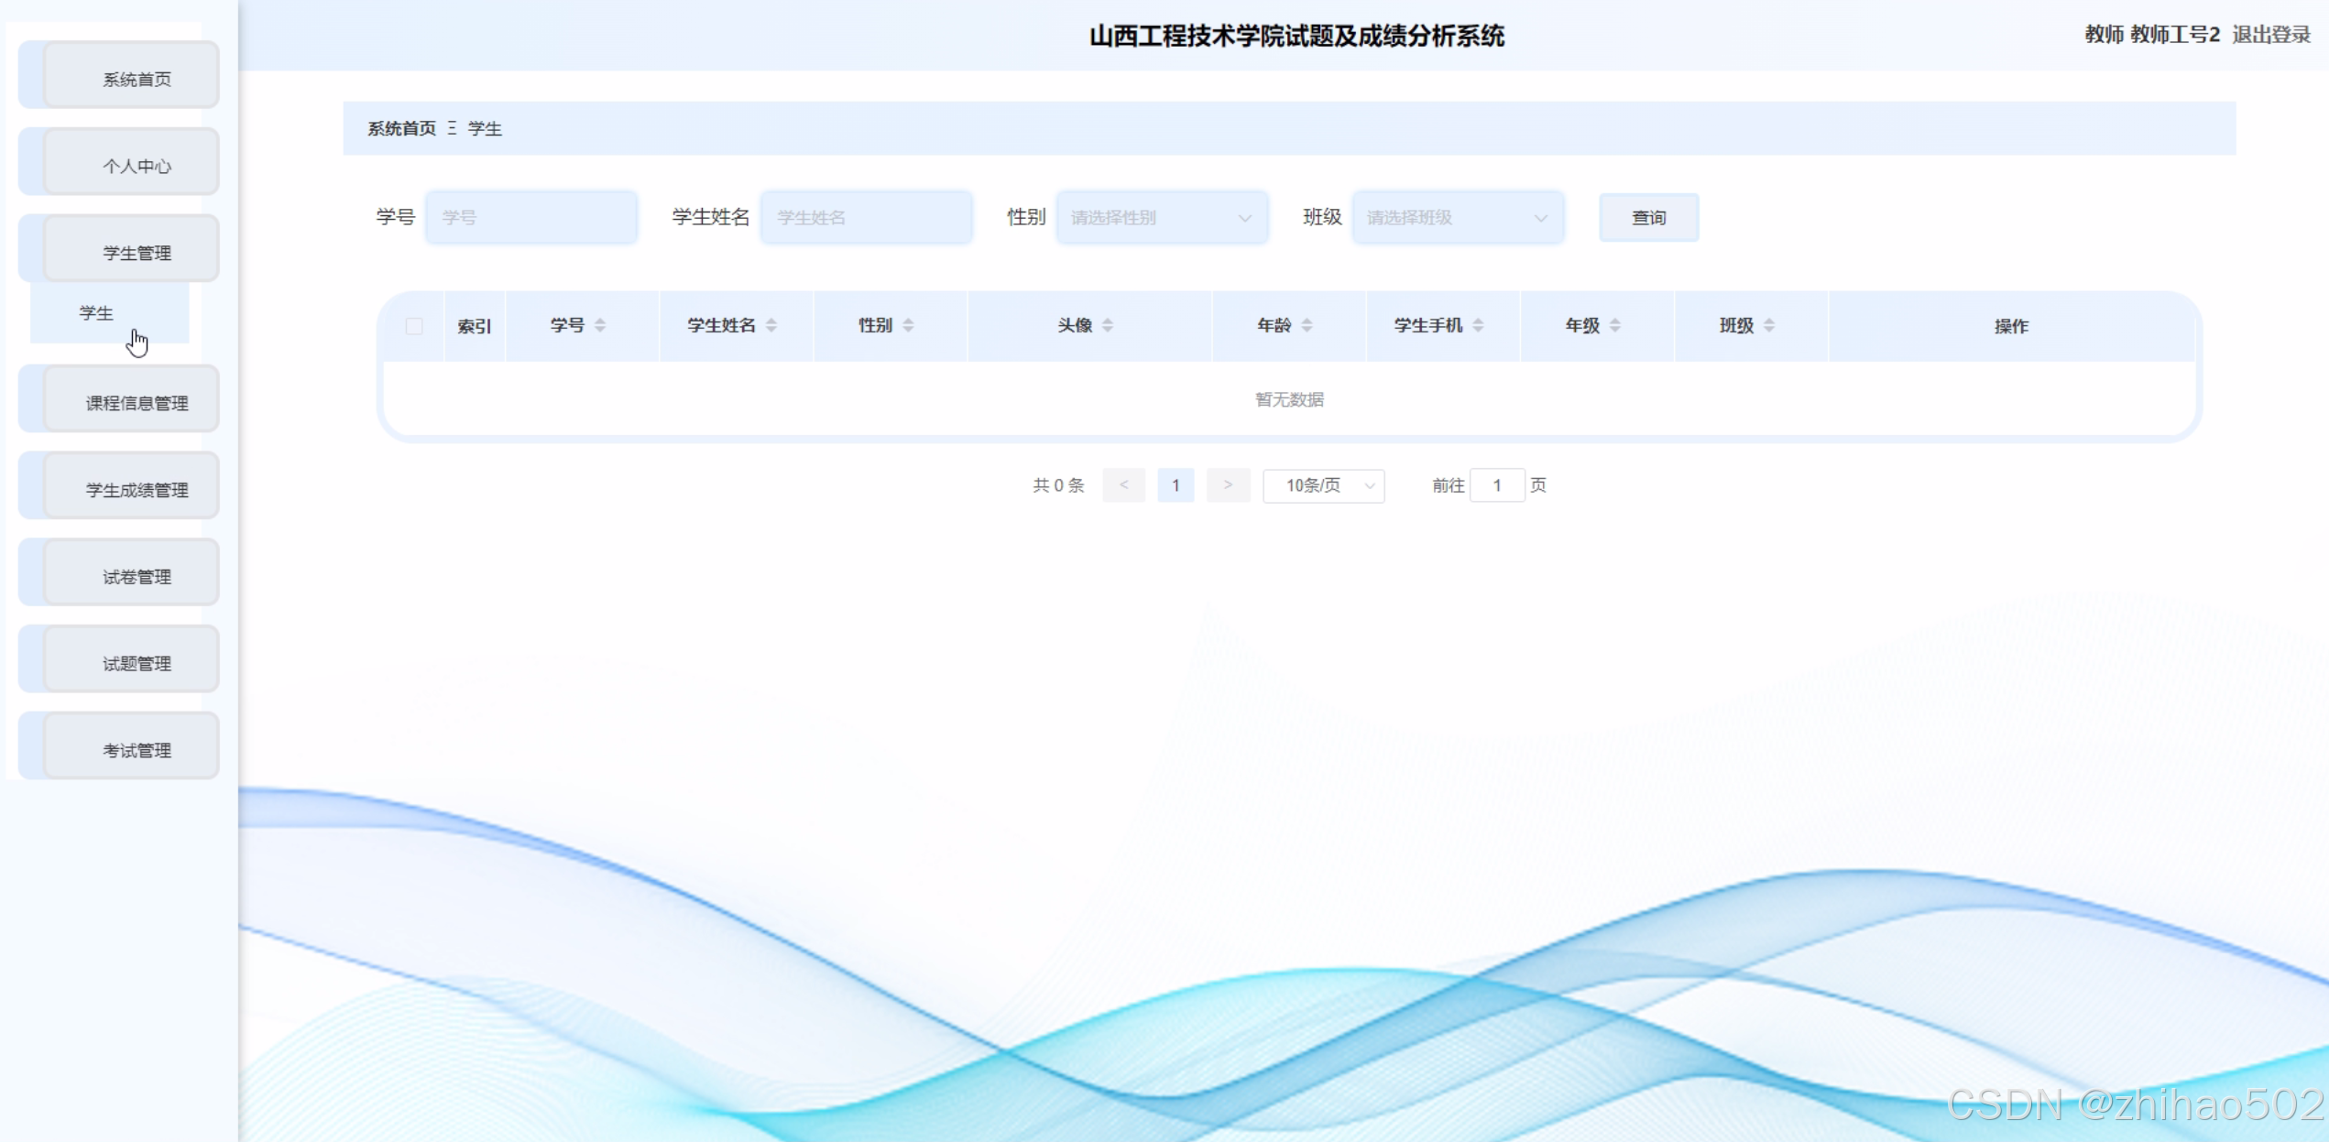Click 系统首页 breadcrumb link

(401, 129)
